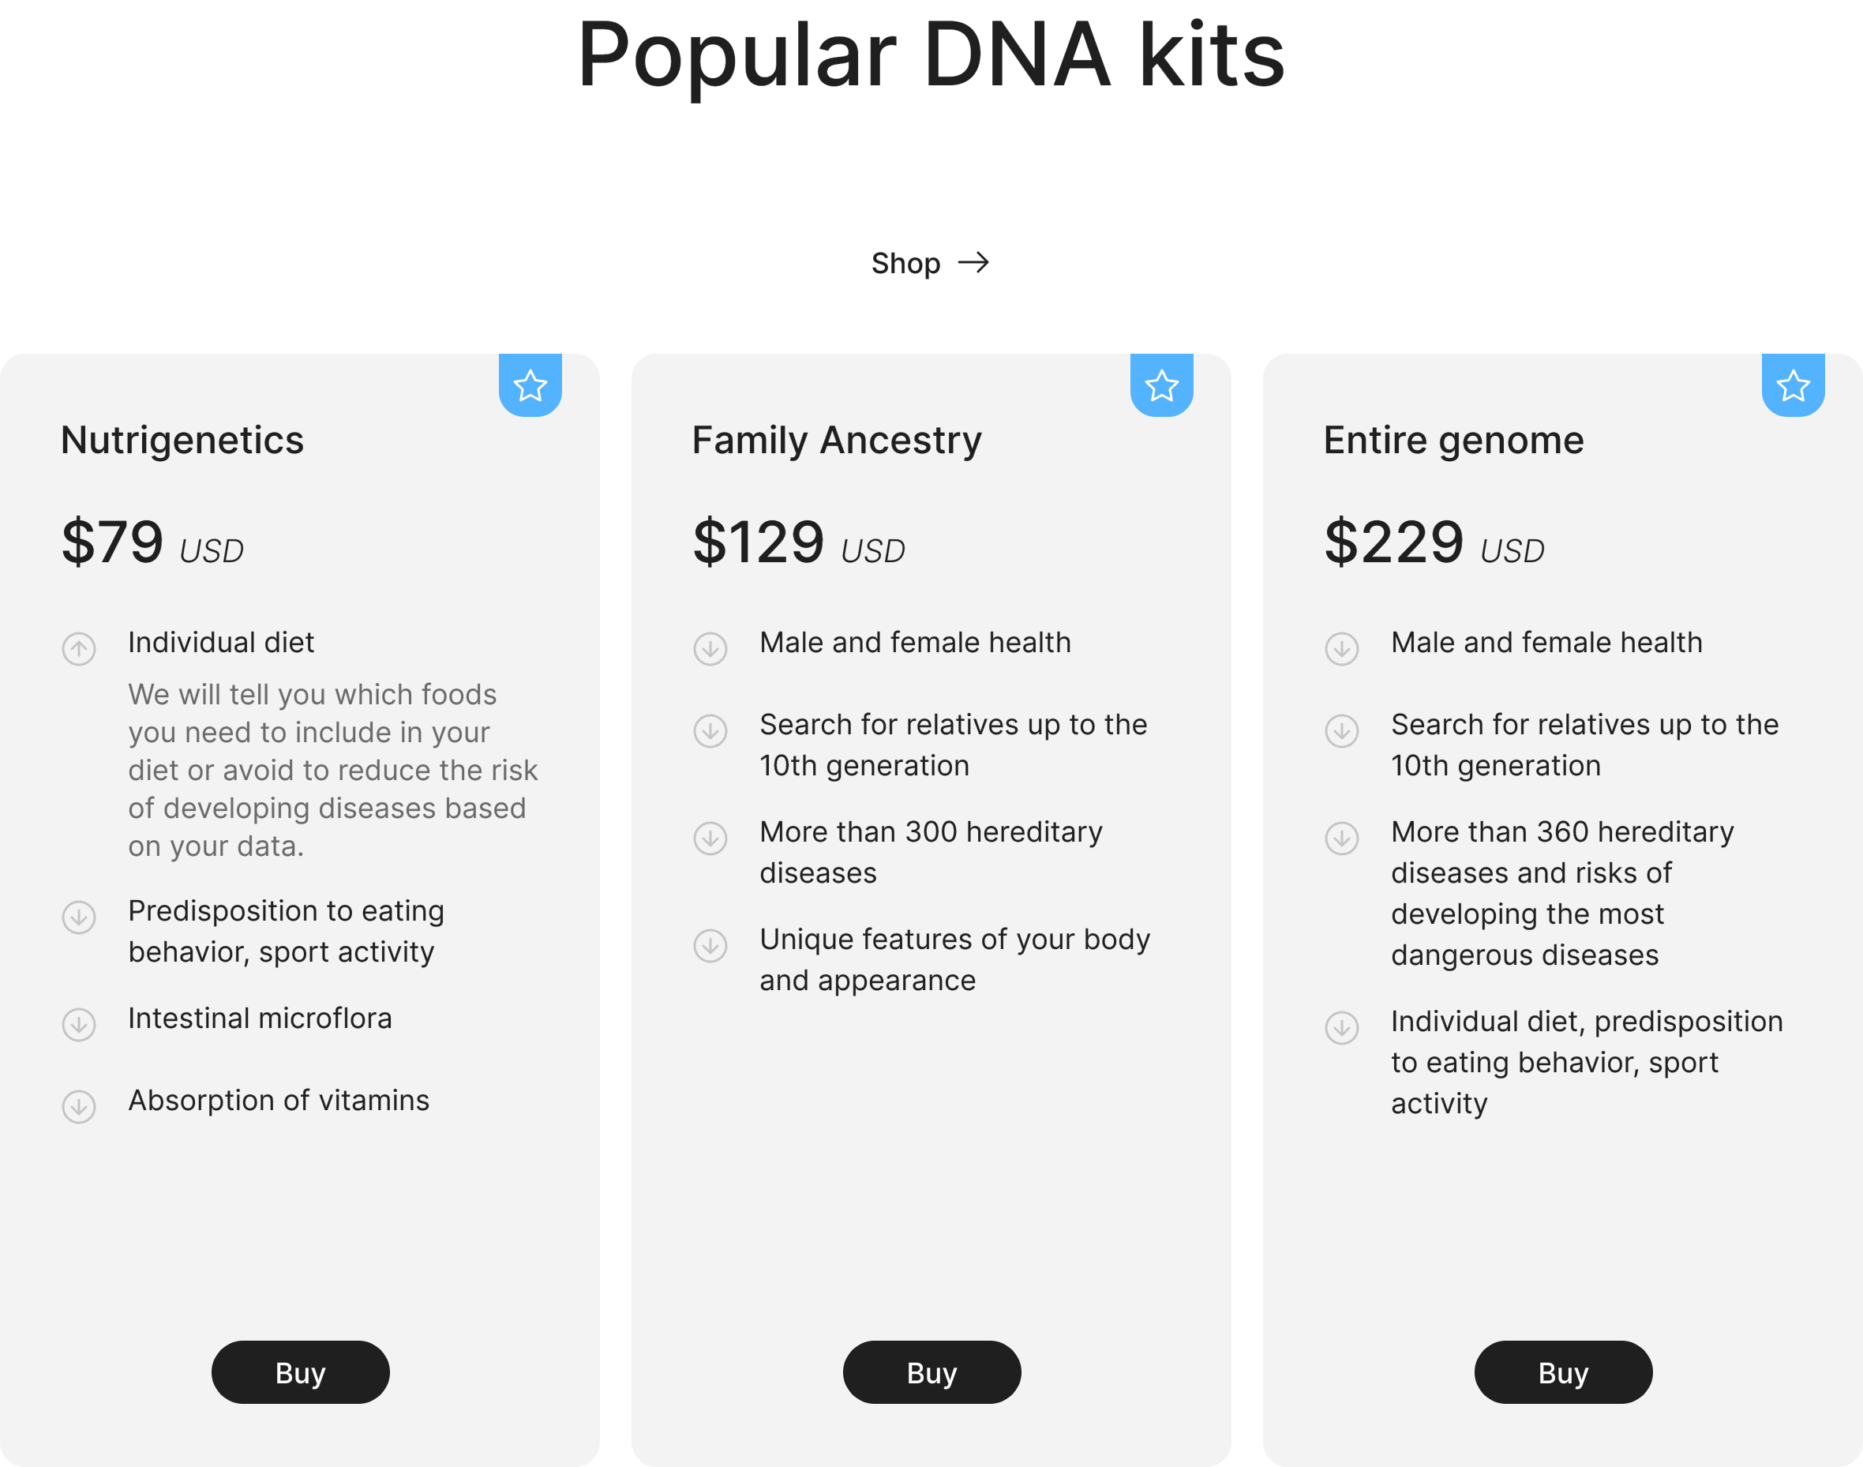Expand More than 360 hereditary diseases item

click(x=1341, y=838)
